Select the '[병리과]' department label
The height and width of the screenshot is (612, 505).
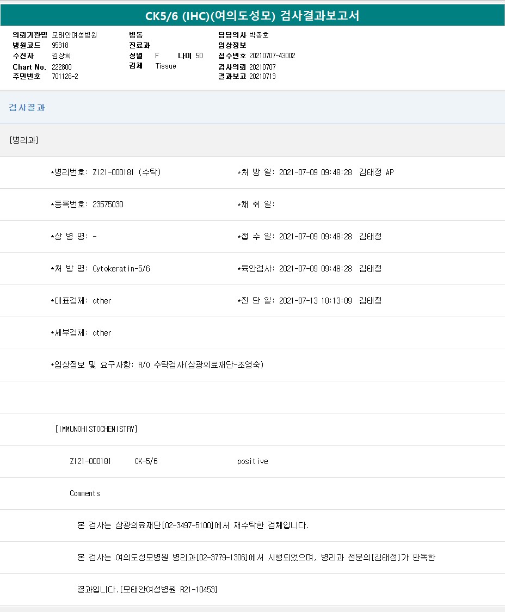pos(24,140)
